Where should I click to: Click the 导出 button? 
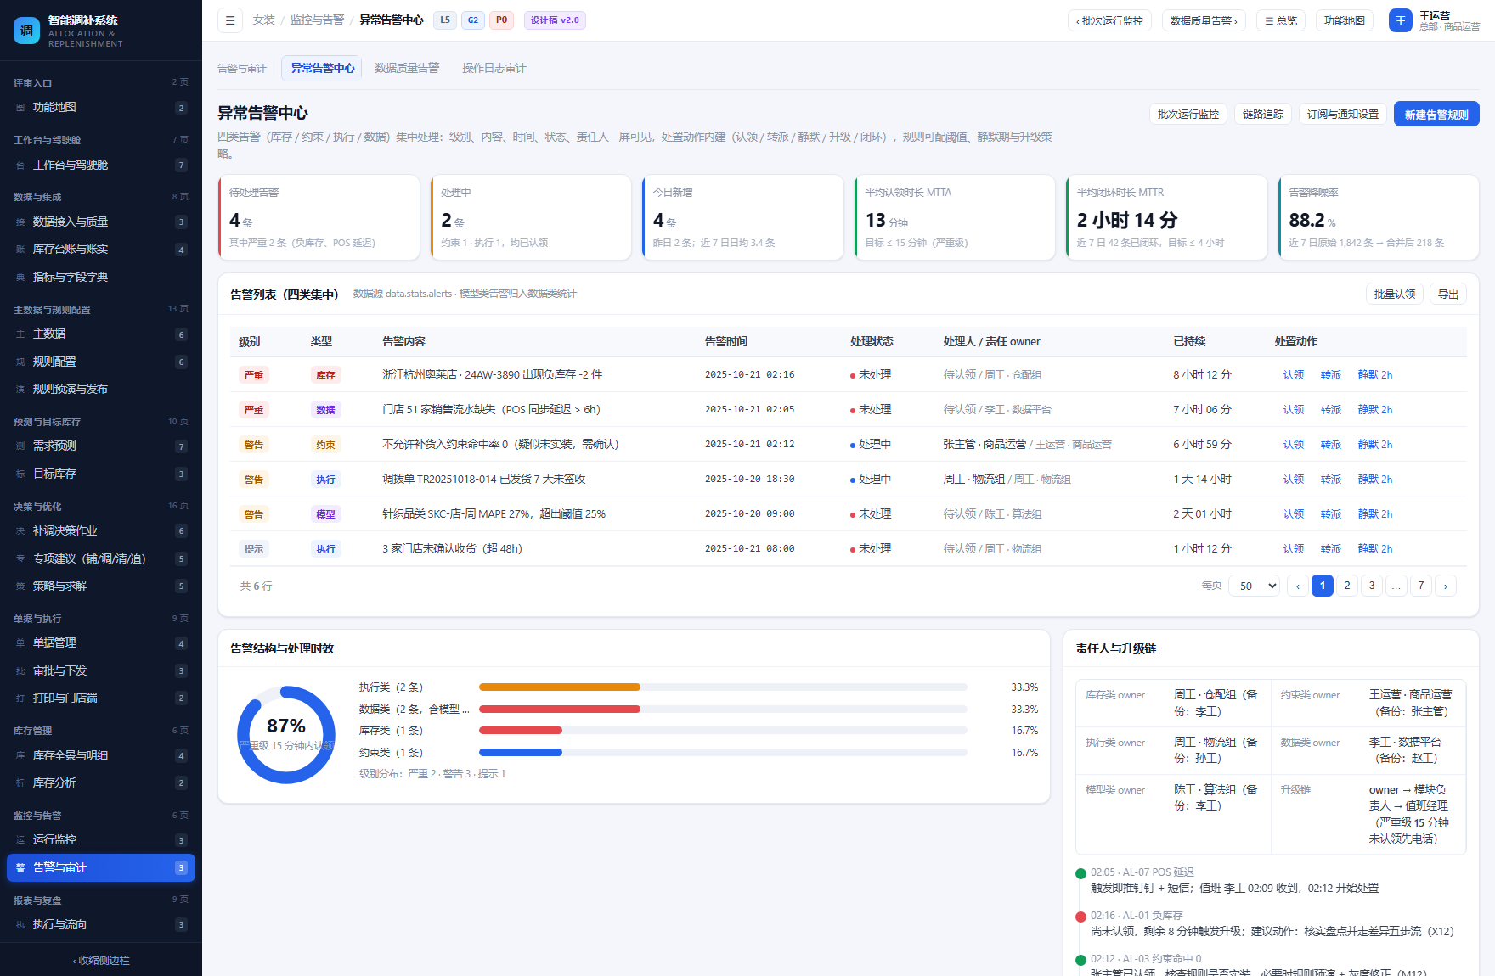click(1448, 294)
